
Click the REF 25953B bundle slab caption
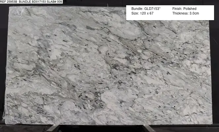[31, 2]
